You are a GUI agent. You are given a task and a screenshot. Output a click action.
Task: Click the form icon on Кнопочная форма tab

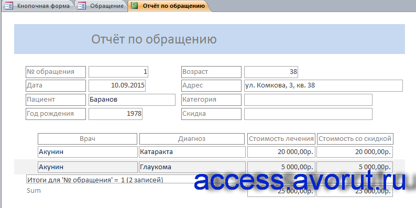pyautogui.click(x=9, y=6)
